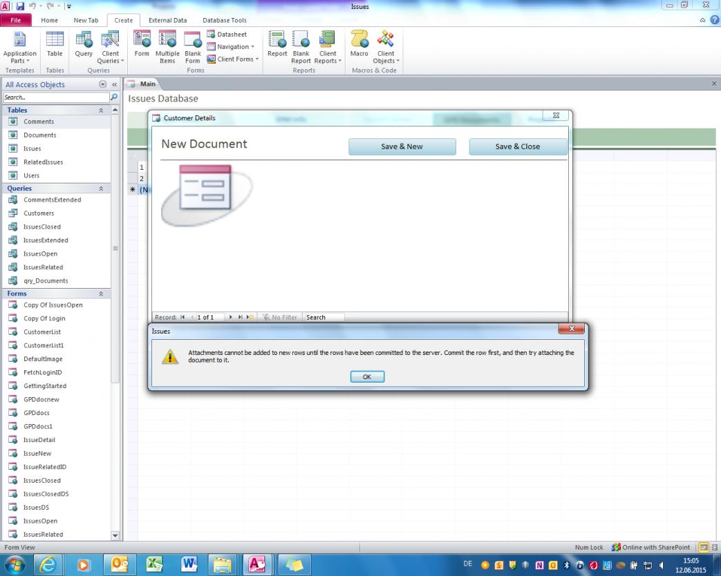Go to first record in navigator

(x=182, y=317)
